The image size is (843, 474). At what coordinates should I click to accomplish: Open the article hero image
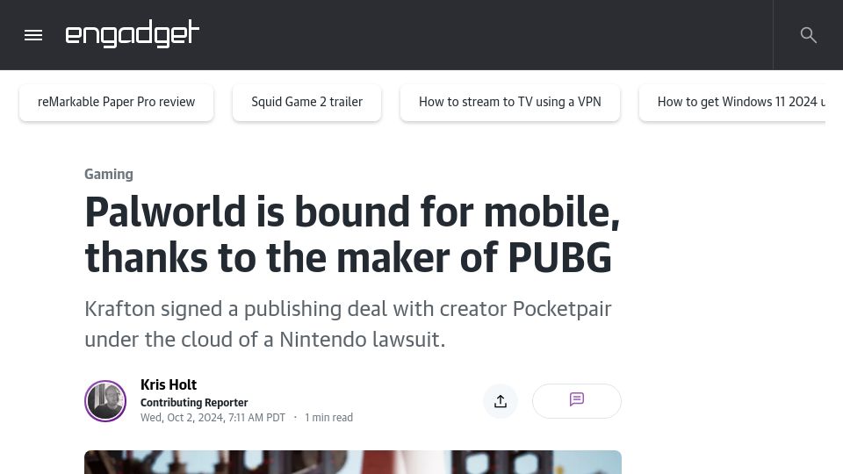point(353,463)
